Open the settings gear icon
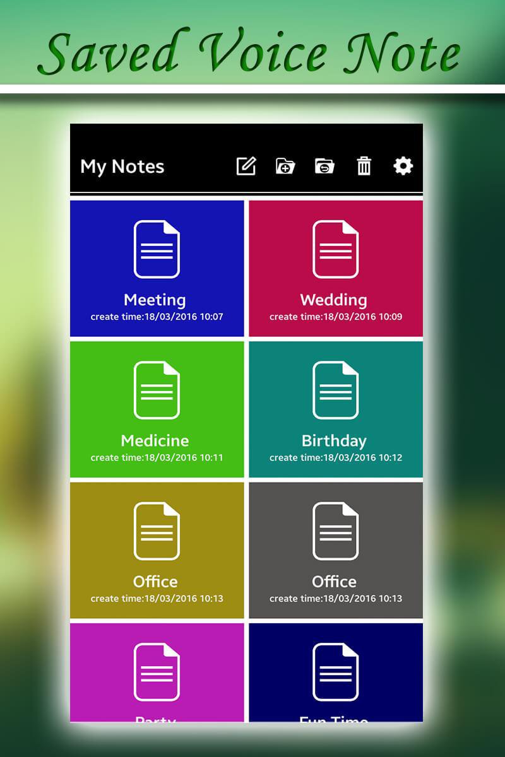The width and height of the screenshot is (505, 757). (403, 166)
